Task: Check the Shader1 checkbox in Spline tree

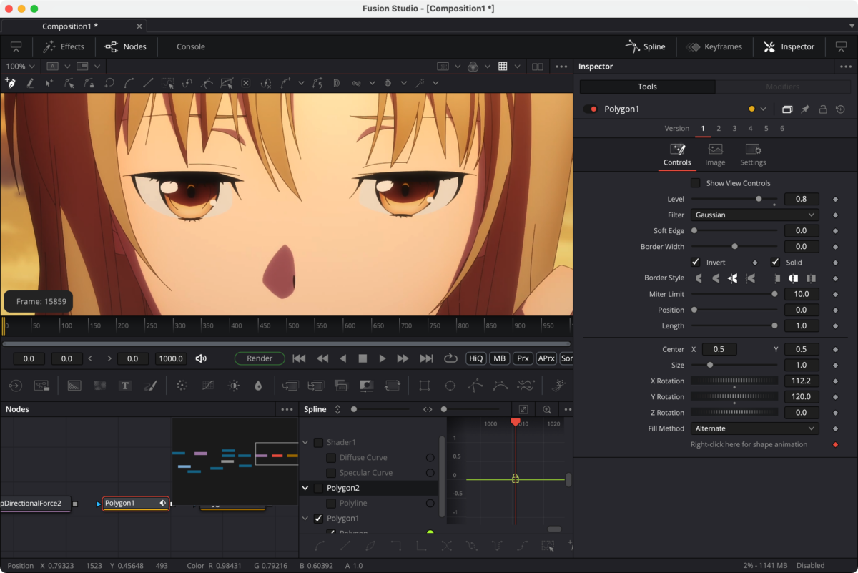Action: (318, 442)
